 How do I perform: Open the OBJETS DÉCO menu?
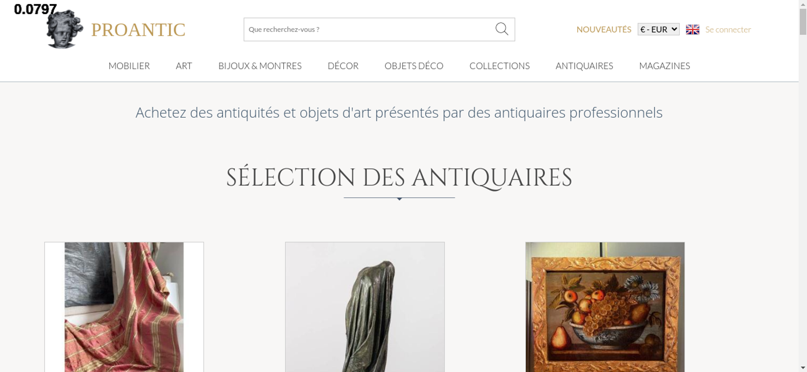[x=414, y=66]
